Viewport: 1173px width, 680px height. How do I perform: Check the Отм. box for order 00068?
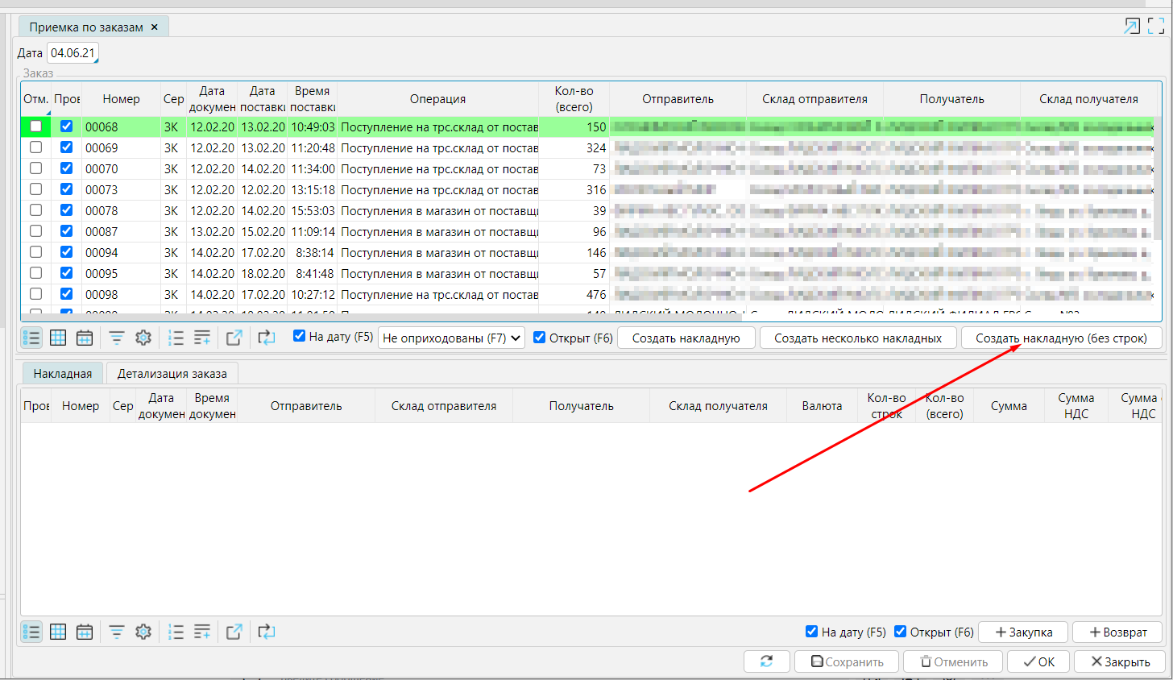click(x=36, y=126)
